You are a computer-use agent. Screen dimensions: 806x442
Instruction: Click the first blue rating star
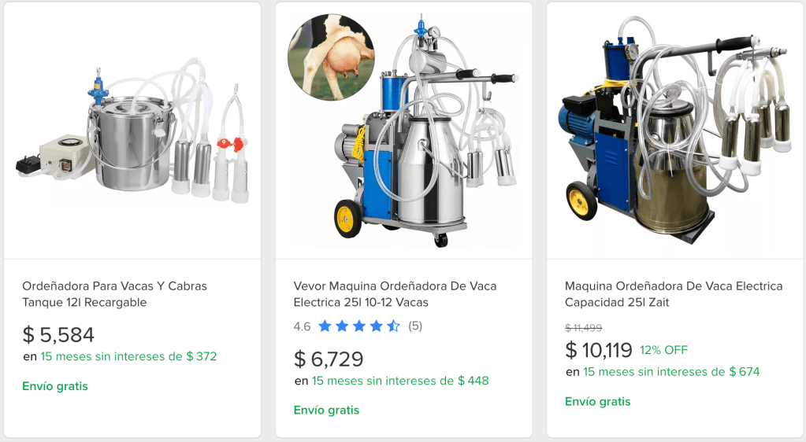coord(325,326)
